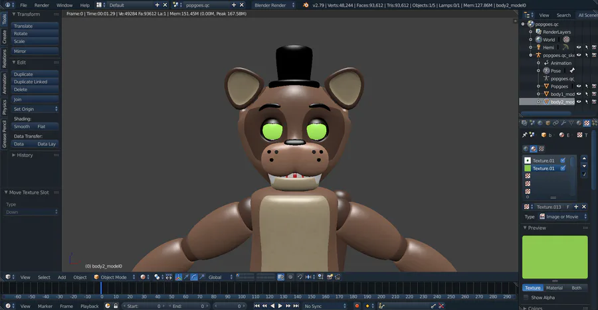598x310 pixels.
Task: Toggle selectability cursor of the Hemi lamp
Action: 587,48
